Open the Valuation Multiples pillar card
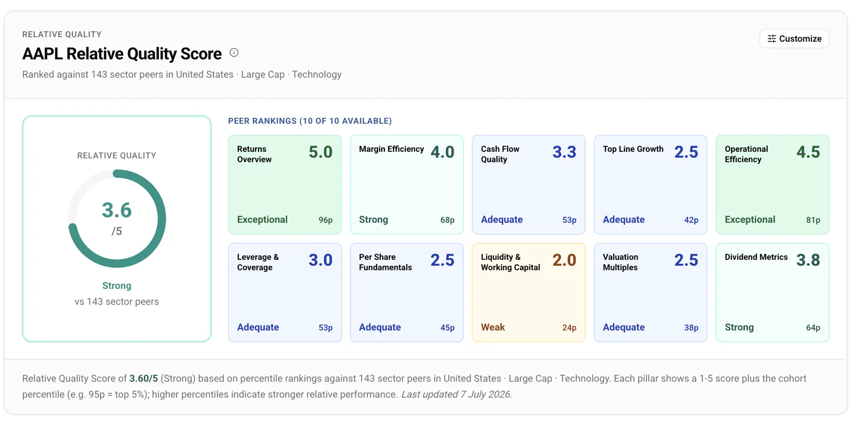The height and width of the screenshot is (426, 853). click(650, 292)
